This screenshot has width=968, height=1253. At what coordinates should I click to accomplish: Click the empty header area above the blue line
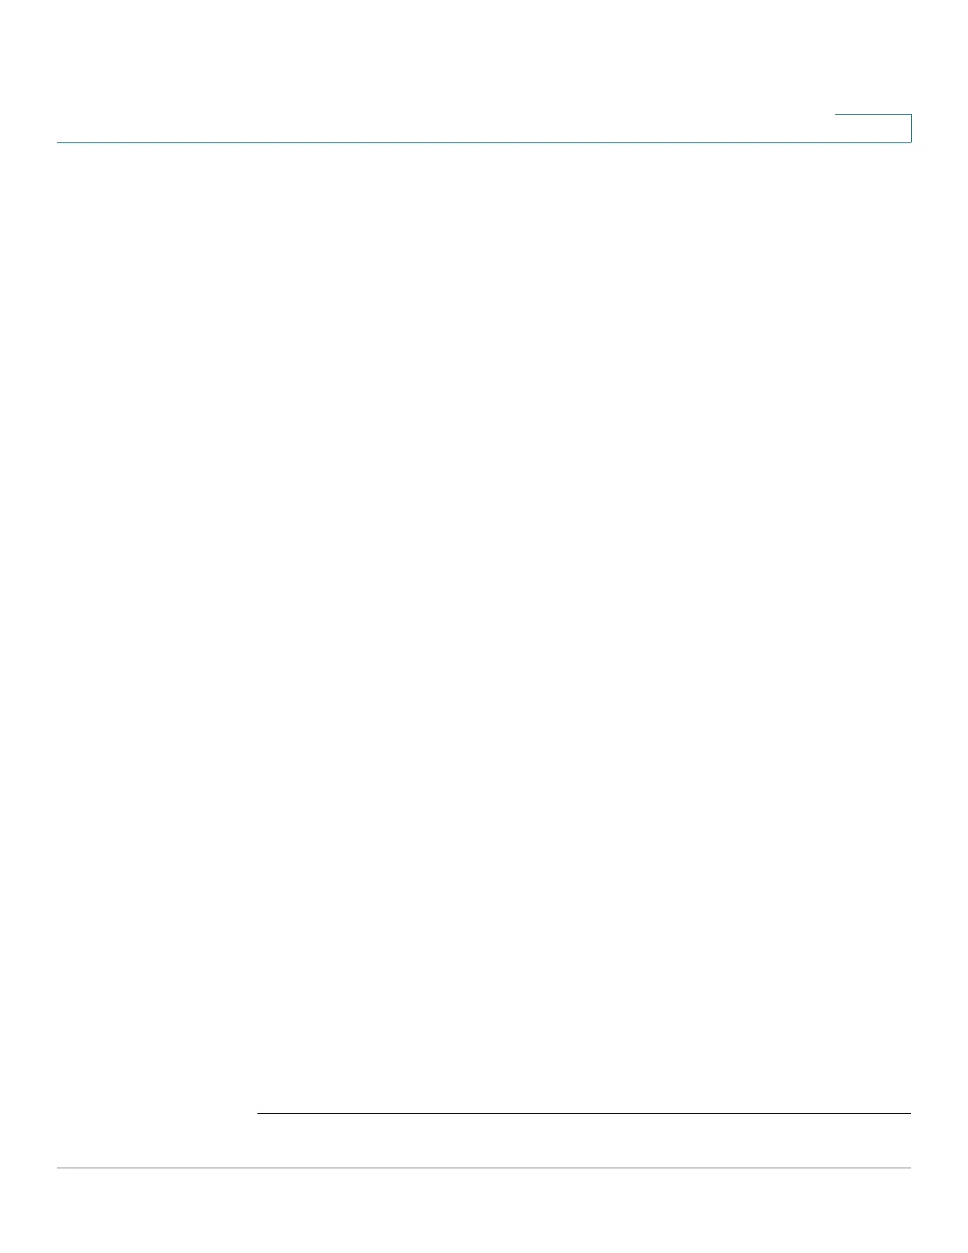point(443,71)
